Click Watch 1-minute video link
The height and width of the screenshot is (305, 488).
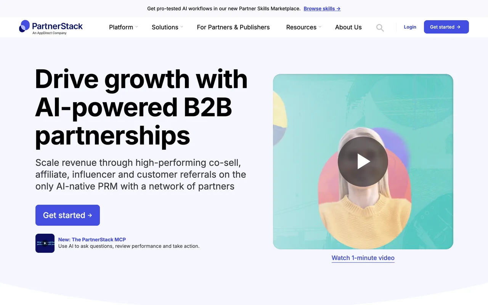[363, 258]
